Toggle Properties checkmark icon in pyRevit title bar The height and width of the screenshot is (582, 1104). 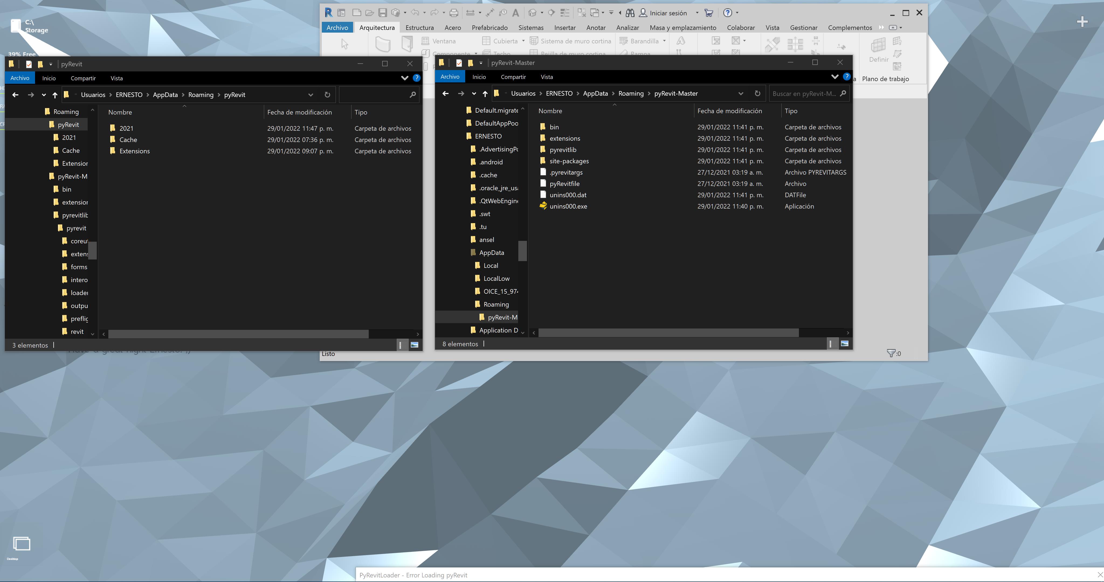click(x=29, y=64)
